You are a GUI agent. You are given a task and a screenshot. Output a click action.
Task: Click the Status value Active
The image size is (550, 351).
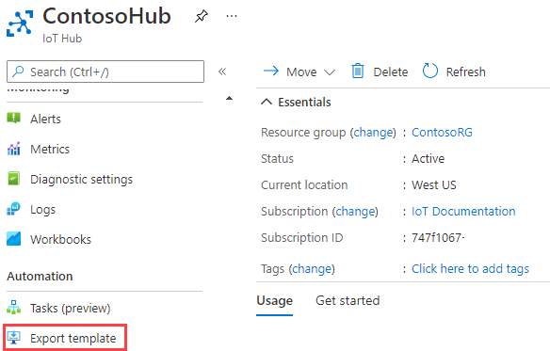tap(428, 158)
